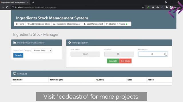
Task: Click the pen extension icon in toolbar
Action: [162, 7]
